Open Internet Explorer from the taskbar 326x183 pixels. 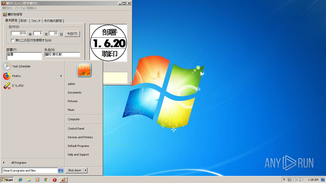pyautogui.click(x=20, y=180)
